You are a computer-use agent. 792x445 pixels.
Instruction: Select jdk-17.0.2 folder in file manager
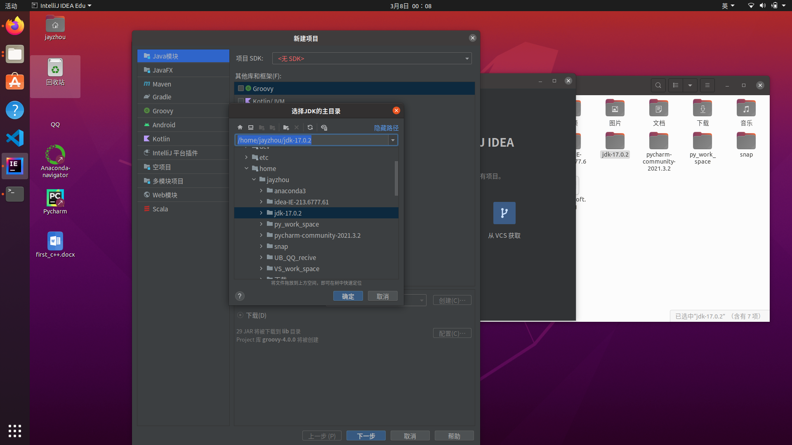615,145
